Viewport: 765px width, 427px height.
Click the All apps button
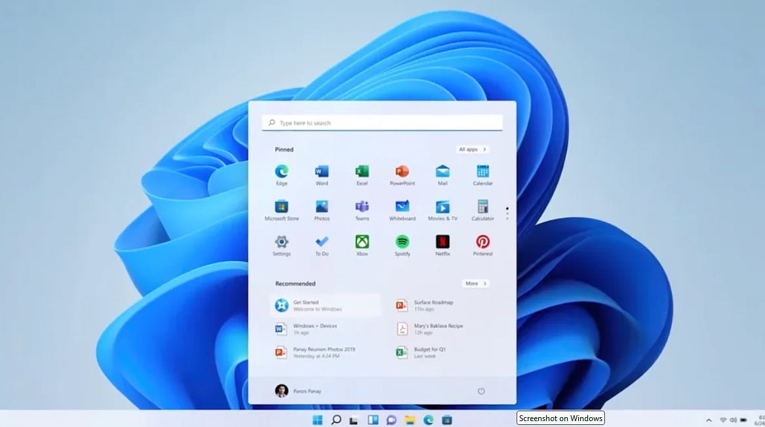pos(473,150)
